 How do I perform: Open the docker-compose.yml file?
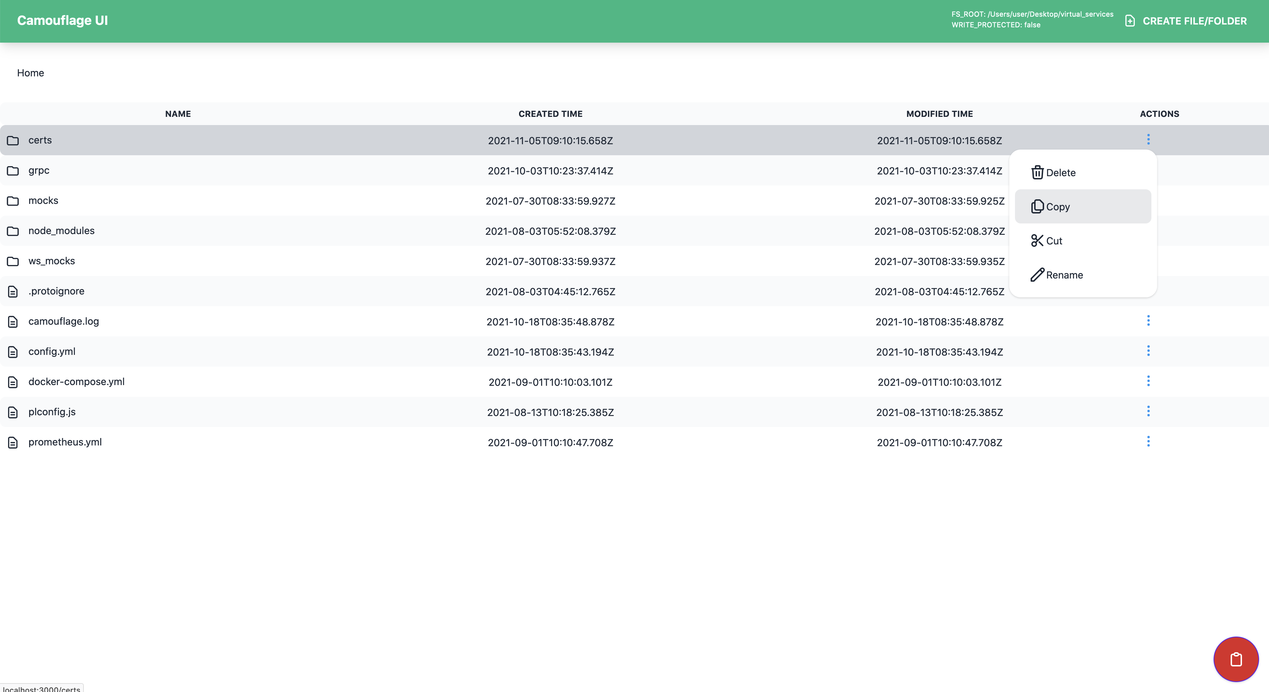(76, 382)
